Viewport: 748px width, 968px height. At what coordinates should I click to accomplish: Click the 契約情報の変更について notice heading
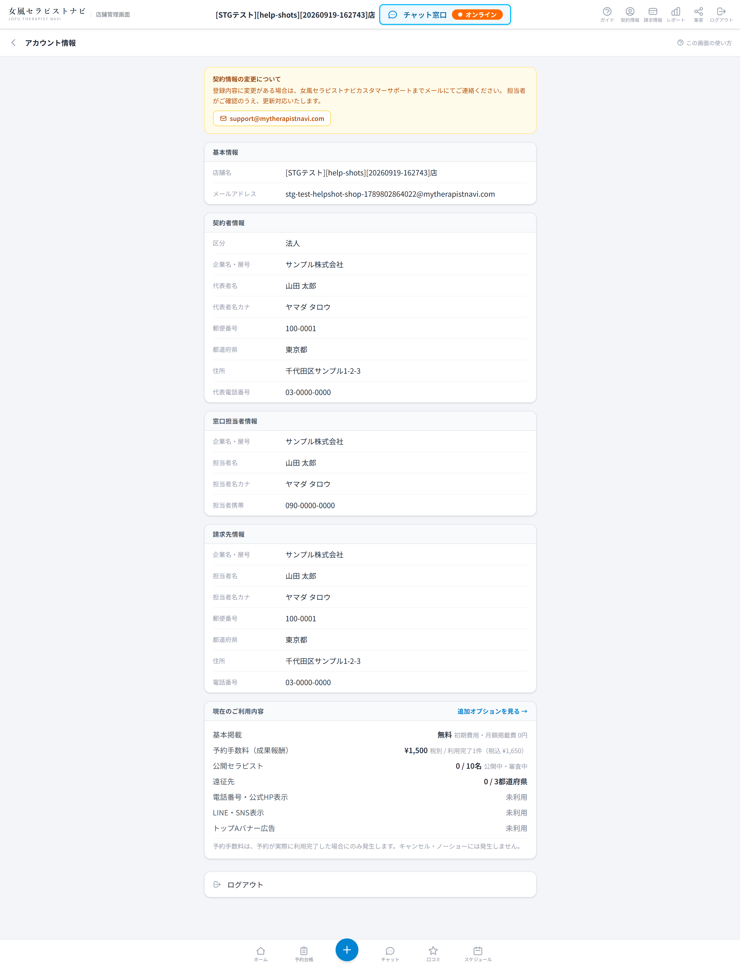[246, 79]
